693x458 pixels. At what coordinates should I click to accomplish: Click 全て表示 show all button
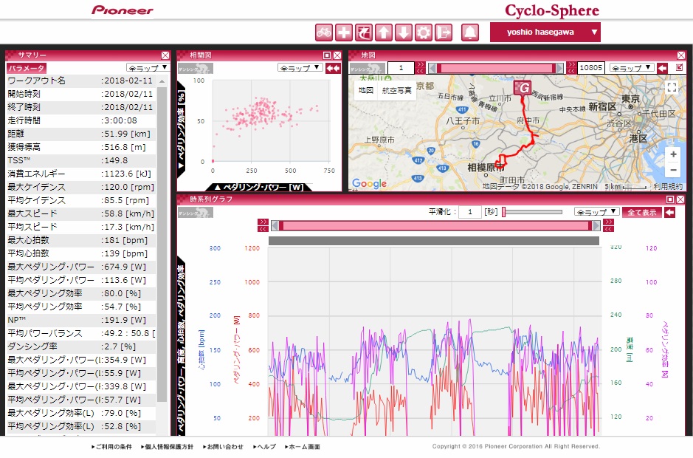click(x=642, y=213)
